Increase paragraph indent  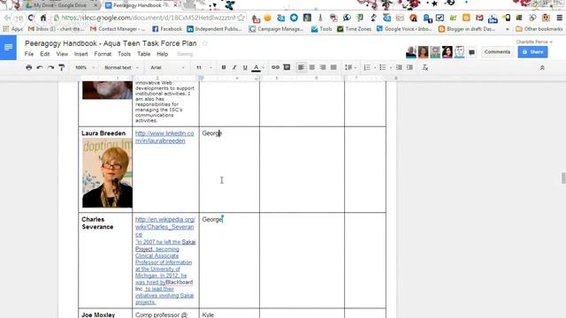click(x=409, y=67)
